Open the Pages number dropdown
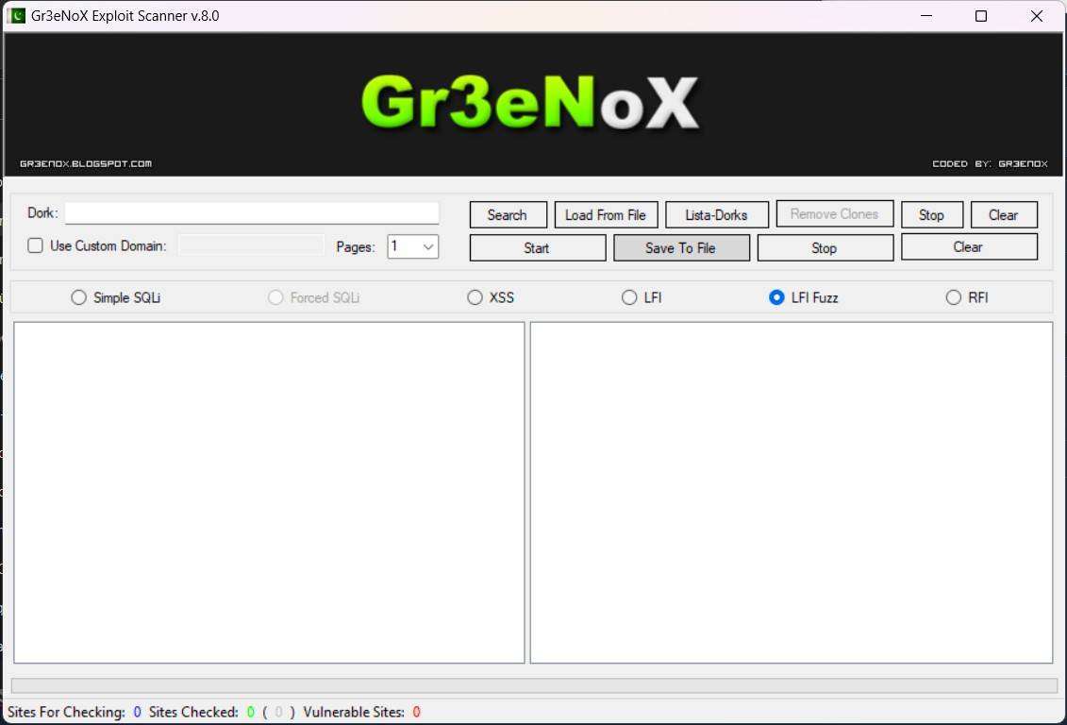 pyautogui.click(x=426, y=246)
